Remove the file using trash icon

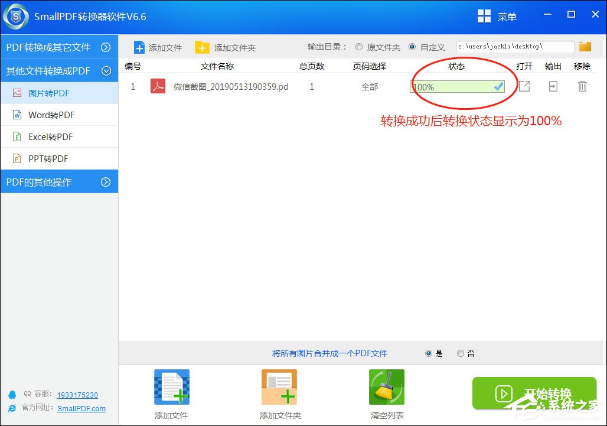pos(582,86)
